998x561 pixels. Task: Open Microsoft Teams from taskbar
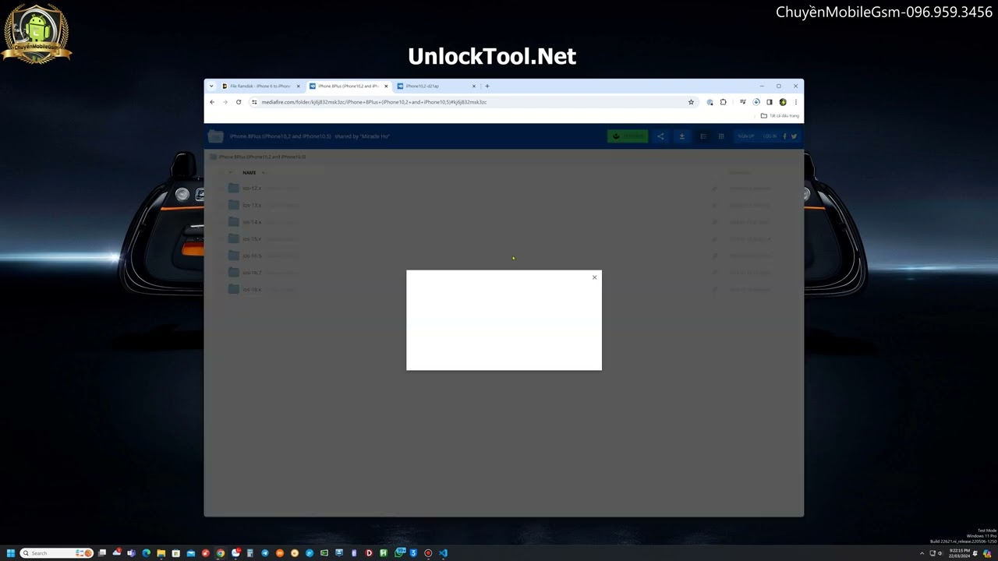click(131, 553)
